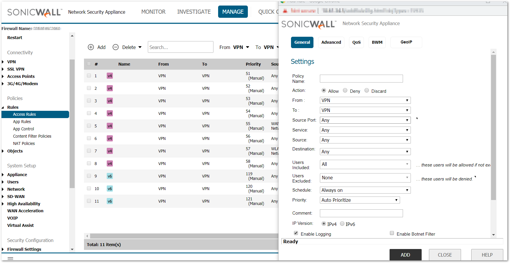Screen dimensions: 510x263
Task: Open App Rules in the sidebar
Action: [x=22, y=122]
